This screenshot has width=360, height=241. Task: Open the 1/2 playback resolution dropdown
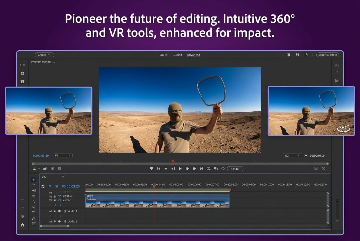point(292,155)
